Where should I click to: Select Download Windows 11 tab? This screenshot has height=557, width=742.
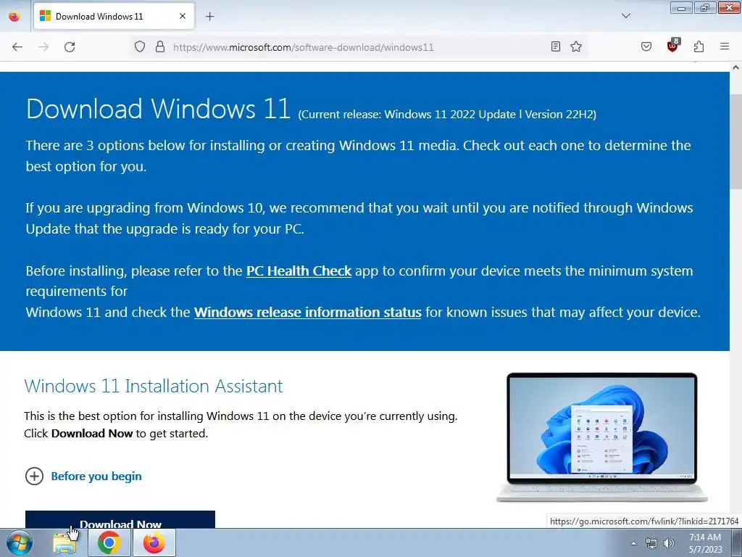point(114,17)
